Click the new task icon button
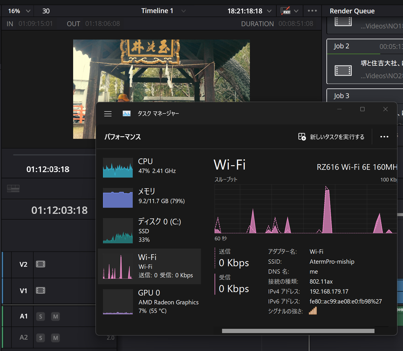This screenshot has width=403, height=351. (x=302, y=137)
